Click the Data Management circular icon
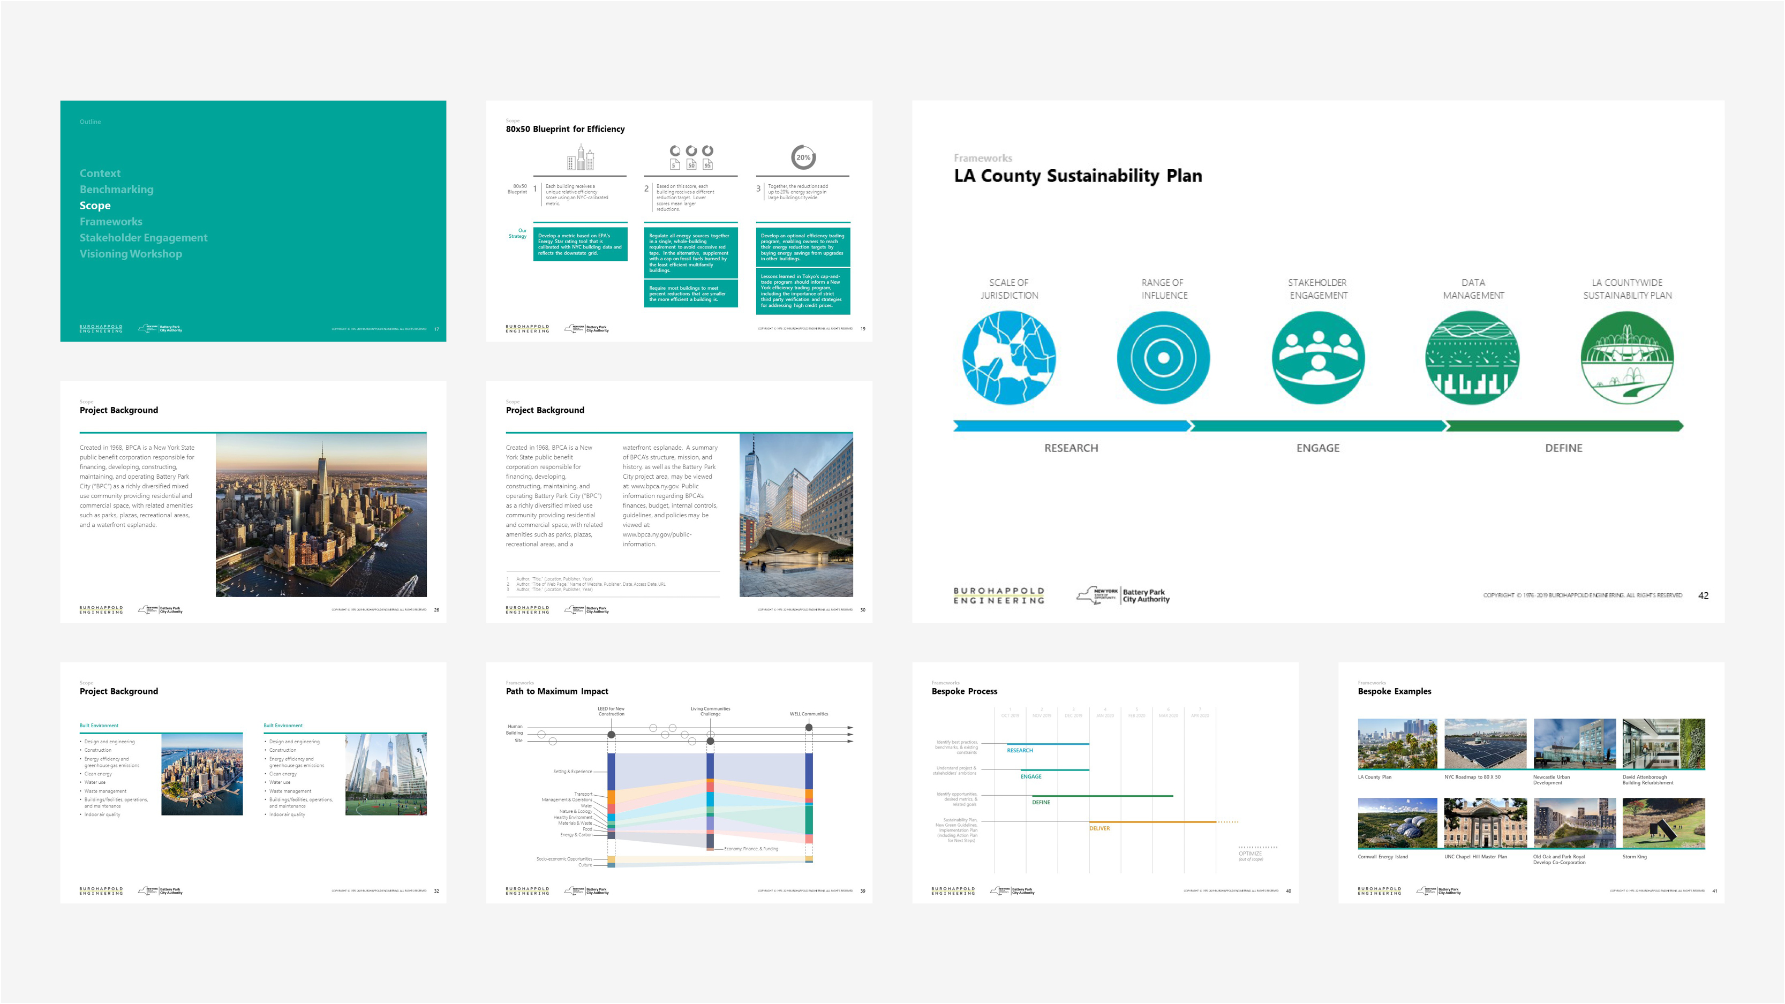This screenshot has width=1785, height=1004. (1472, 358)
